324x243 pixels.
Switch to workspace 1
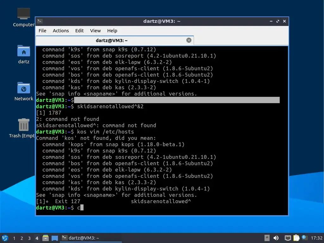coord(14,238)
